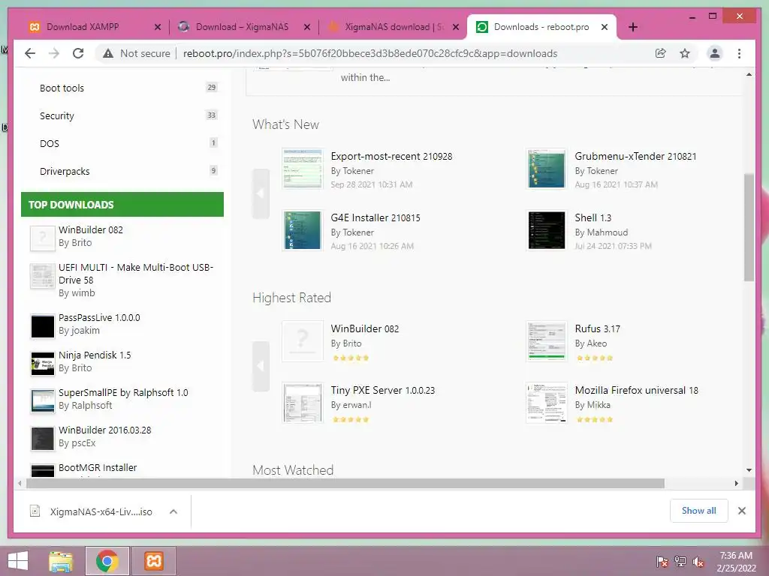Click author Akeo under Rufus
The image size is (769, 576).
(597, 343)
